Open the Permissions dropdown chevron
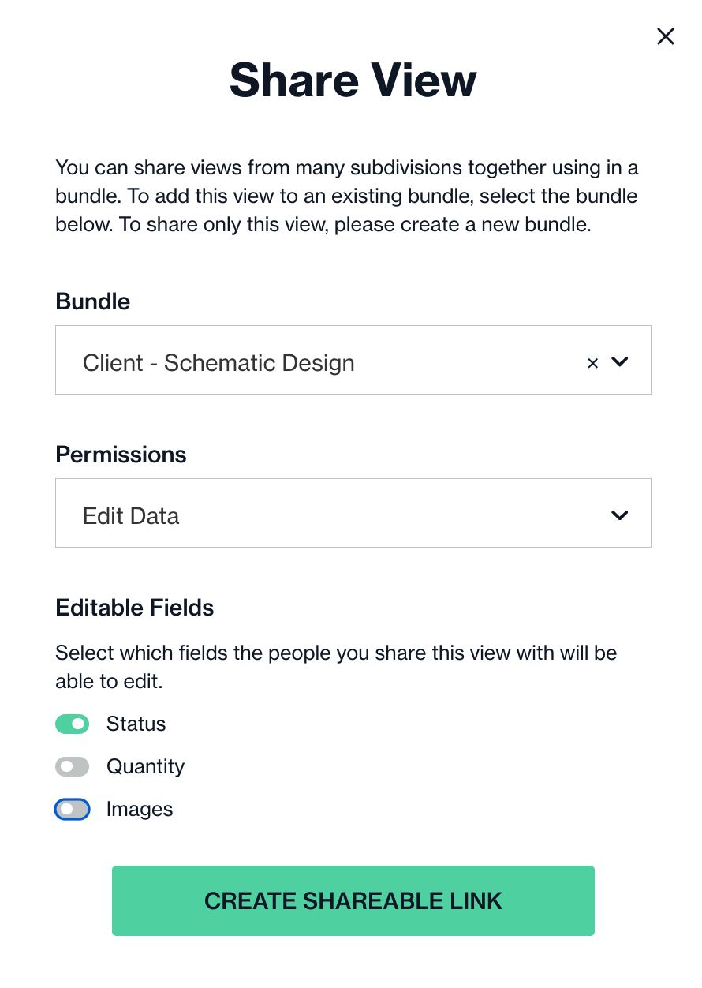Screen dimensions: 702x988 tap(620, 515)
